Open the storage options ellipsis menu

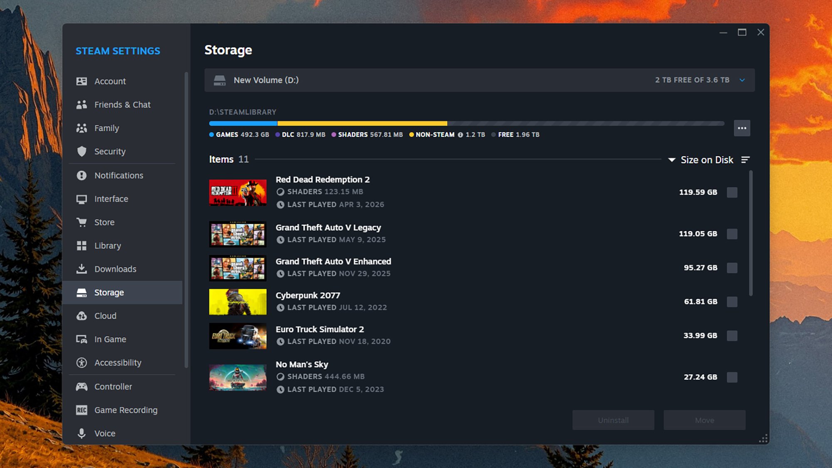(742, 128)
